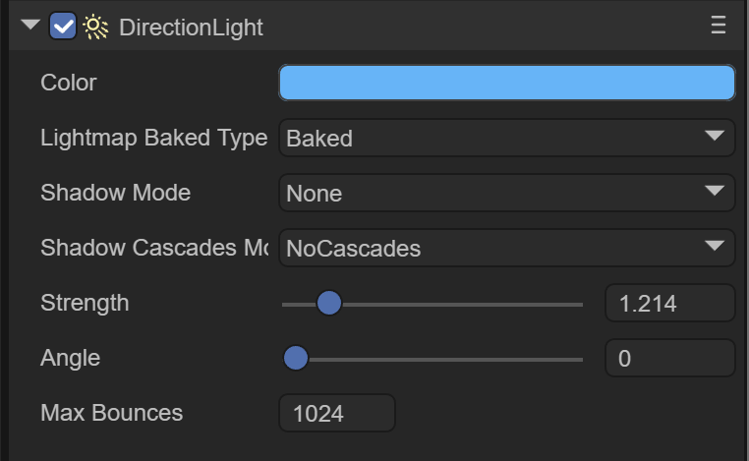This screenshot has height=461, width=749.
Task: Collapse the DirectionLight component section
Action: (x=30, y=27)
